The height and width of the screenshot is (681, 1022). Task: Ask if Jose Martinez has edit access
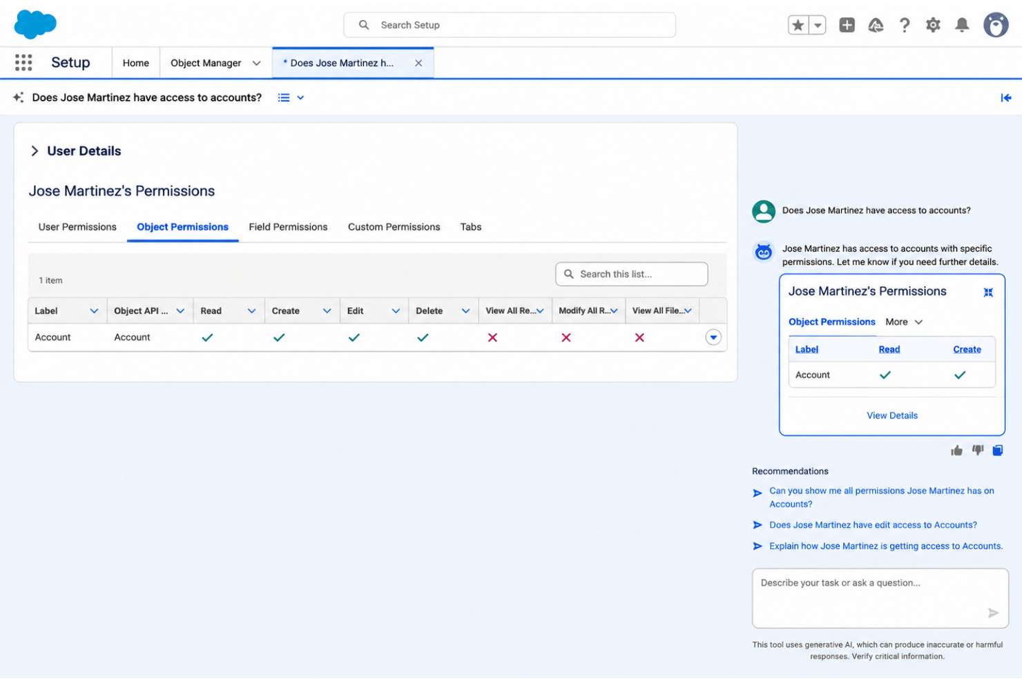(873, 525)
